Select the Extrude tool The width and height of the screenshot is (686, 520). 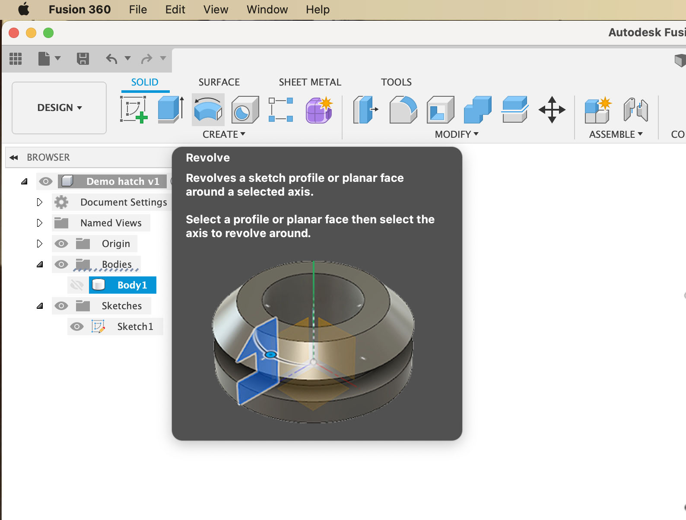click(171, 110)
